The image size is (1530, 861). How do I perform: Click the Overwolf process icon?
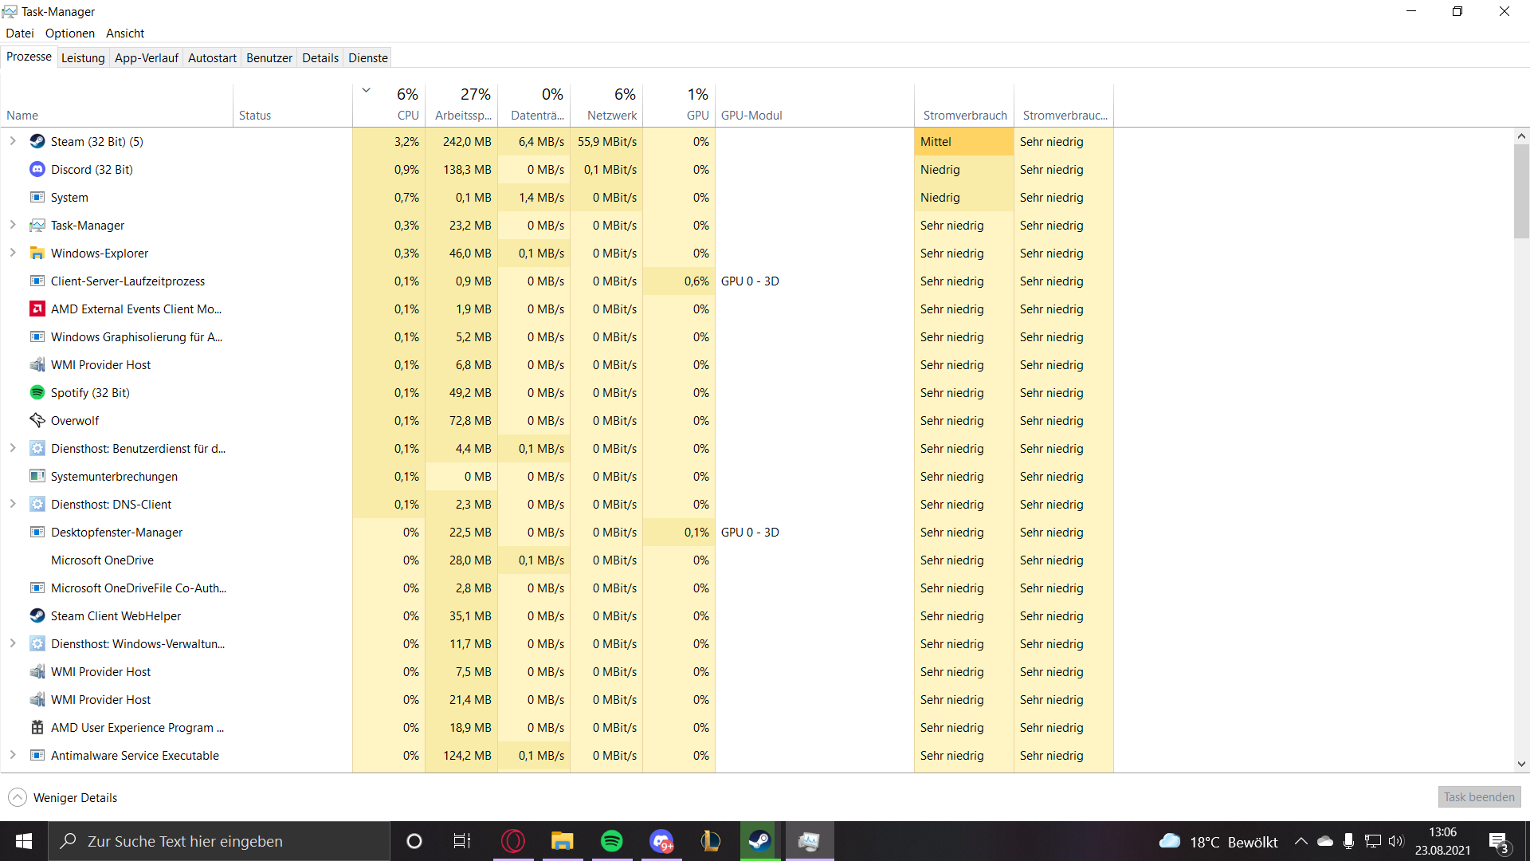[x=37, y=420]
